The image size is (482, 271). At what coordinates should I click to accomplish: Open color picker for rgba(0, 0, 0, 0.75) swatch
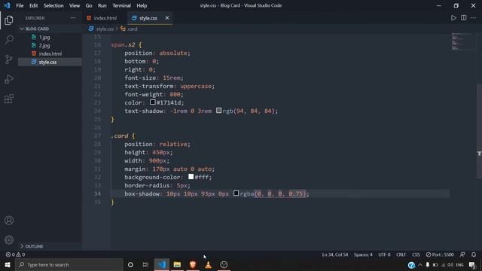(236, 193)
